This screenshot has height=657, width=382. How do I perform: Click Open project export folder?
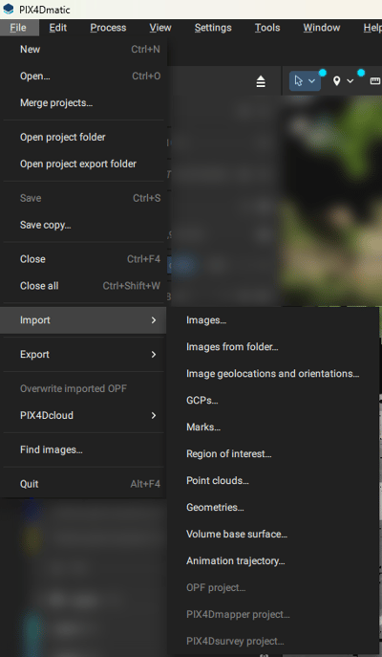point(83,164)
